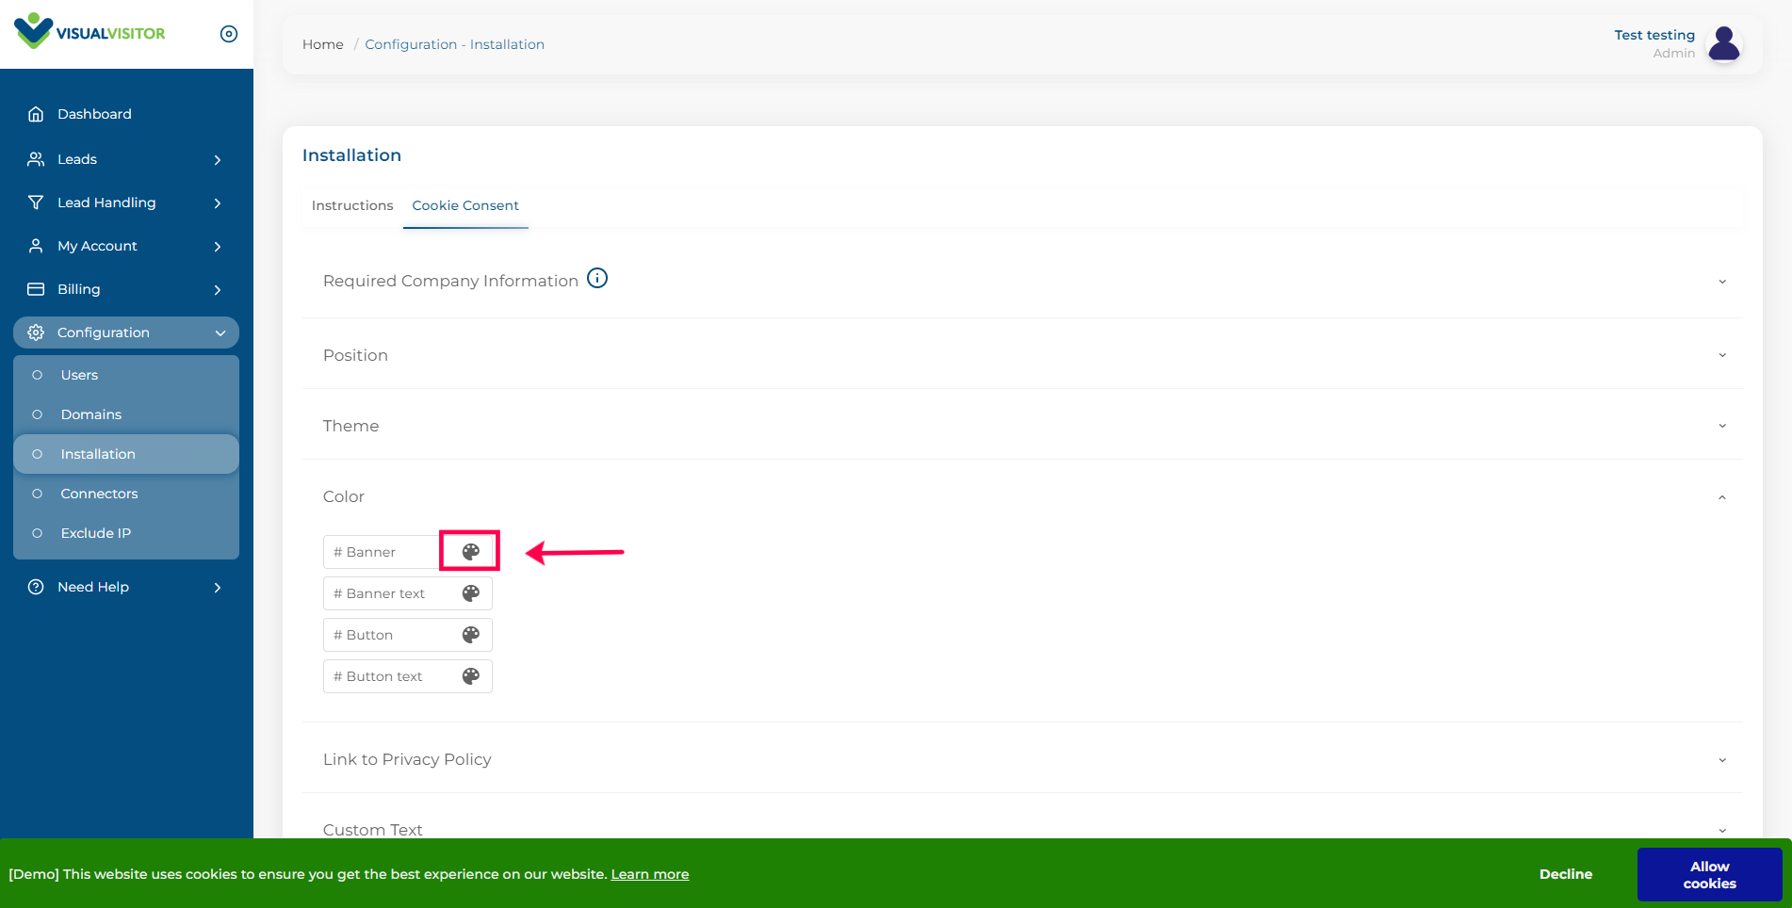This screenshot has height=908, width=1792.
Task: Click the Dashboard home icon
Action: click(36, 114)
